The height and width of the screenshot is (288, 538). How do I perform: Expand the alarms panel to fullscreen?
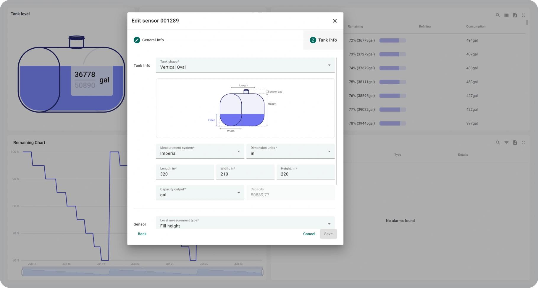coord(524,142)
